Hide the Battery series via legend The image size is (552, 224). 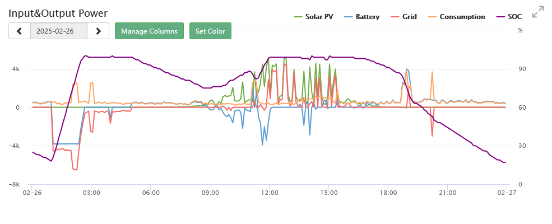tap(367, 17)
